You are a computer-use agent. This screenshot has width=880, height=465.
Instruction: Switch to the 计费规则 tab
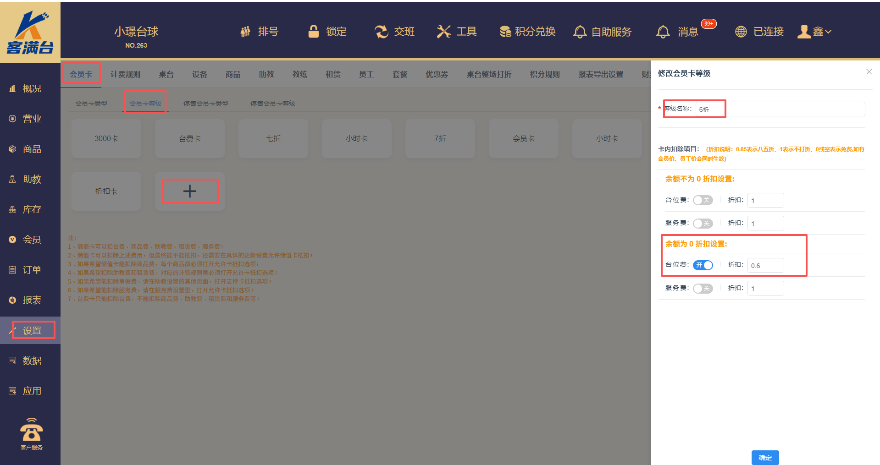click(125, 74)
